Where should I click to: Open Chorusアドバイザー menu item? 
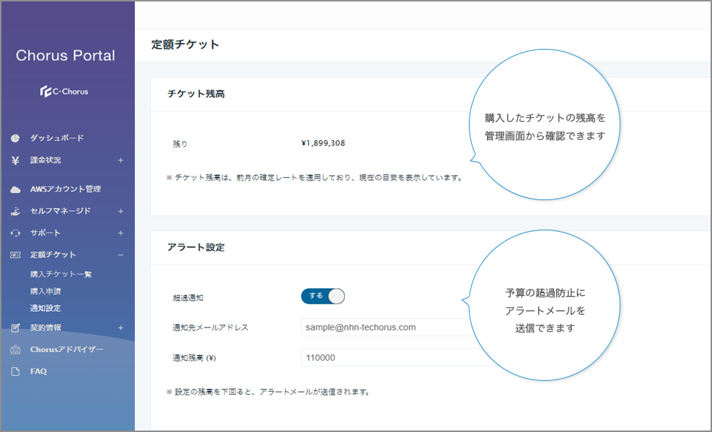67,349
